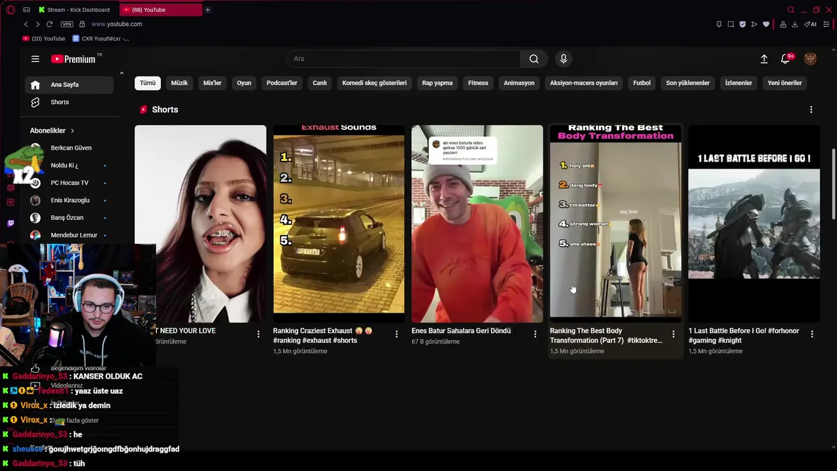Open the upload/create video icon

pyautogui.click(x=764, y=59)
